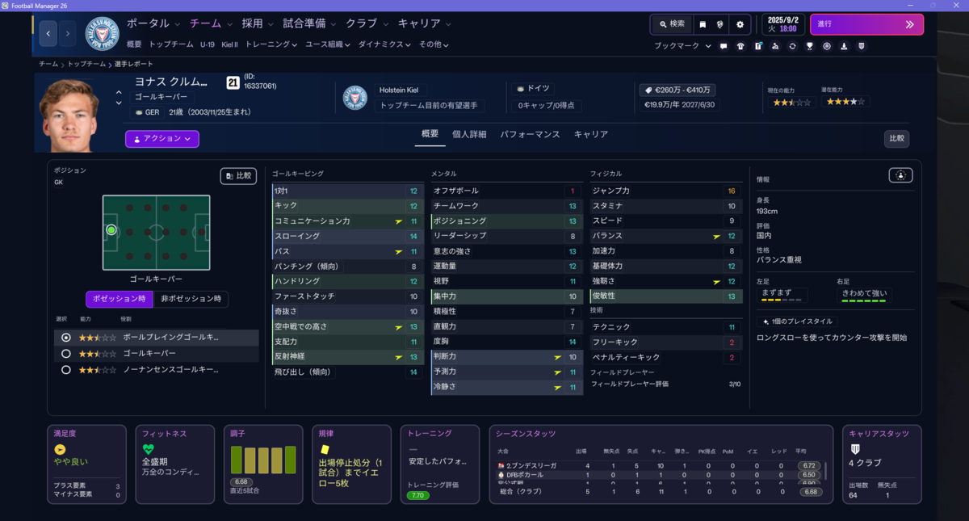
Task: Open the trophy competitions shortcut icon
Action: tap(810, 46)
